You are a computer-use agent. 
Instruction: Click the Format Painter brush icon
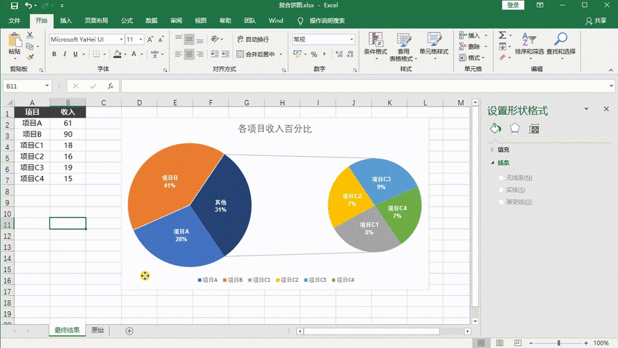pos(30,58)
